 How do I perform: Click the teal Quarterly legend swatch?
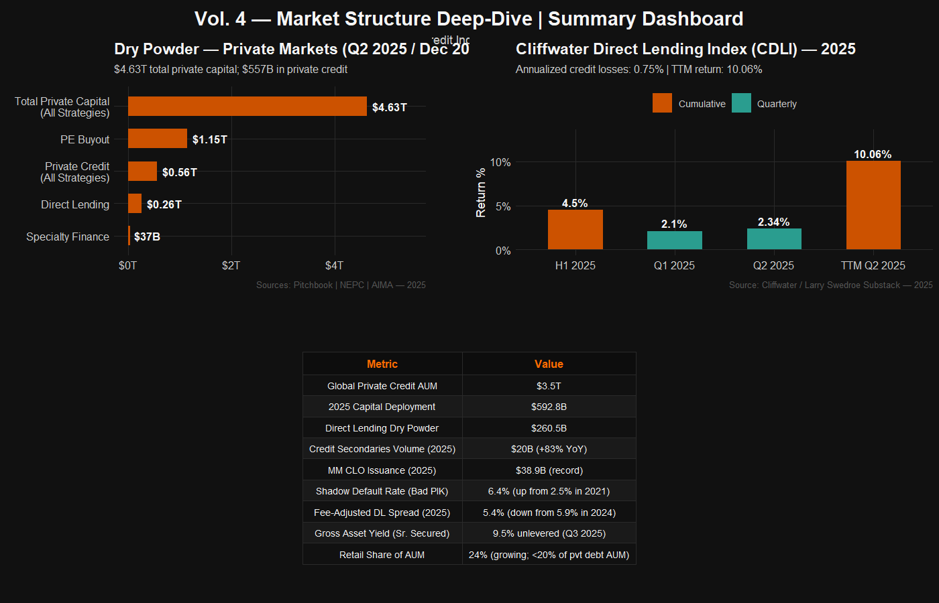pyautogui.click(x=741, y=103)
